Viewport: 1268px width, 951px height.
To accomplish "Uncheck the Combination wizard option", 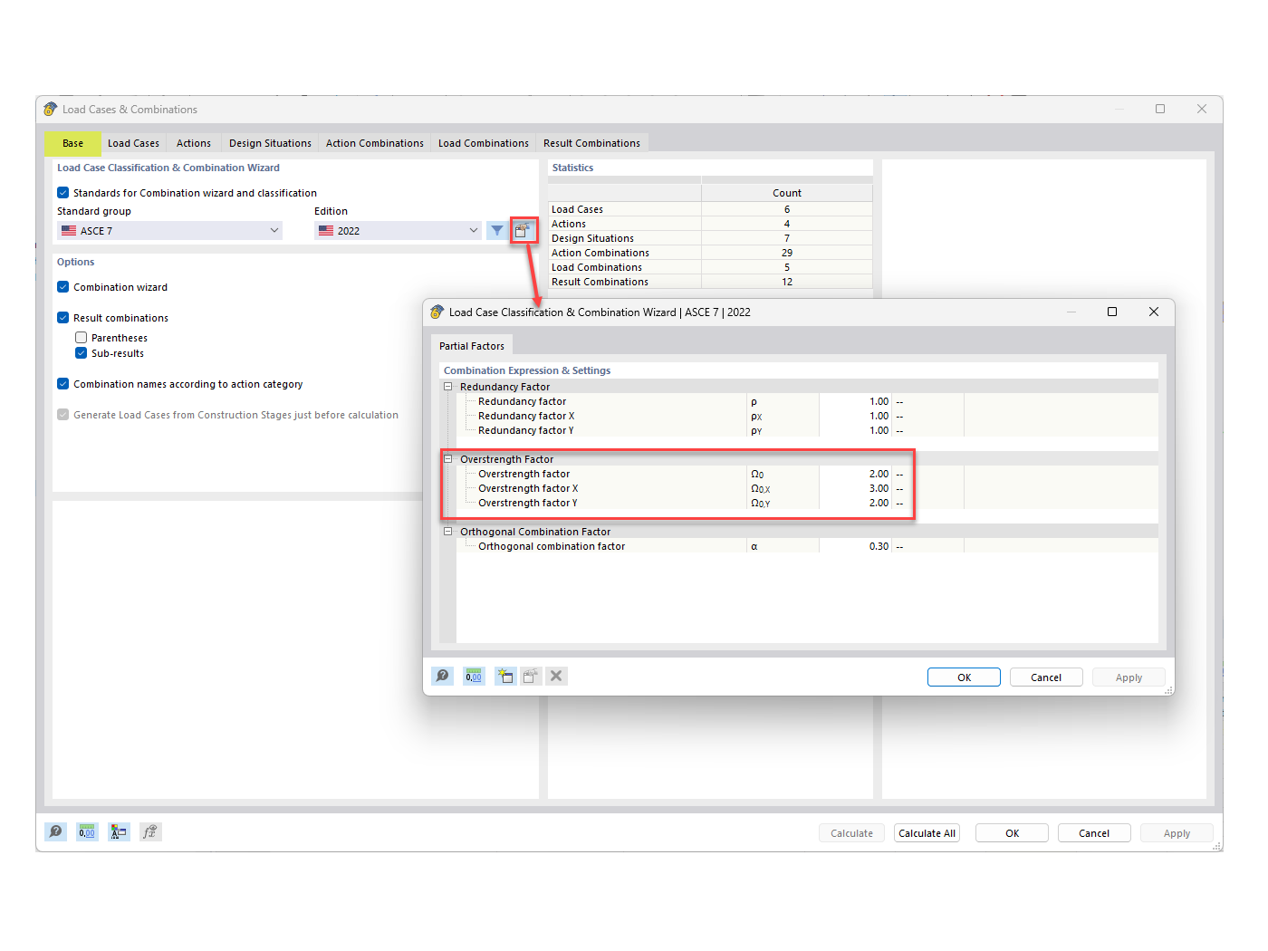I will coord(62,286).
